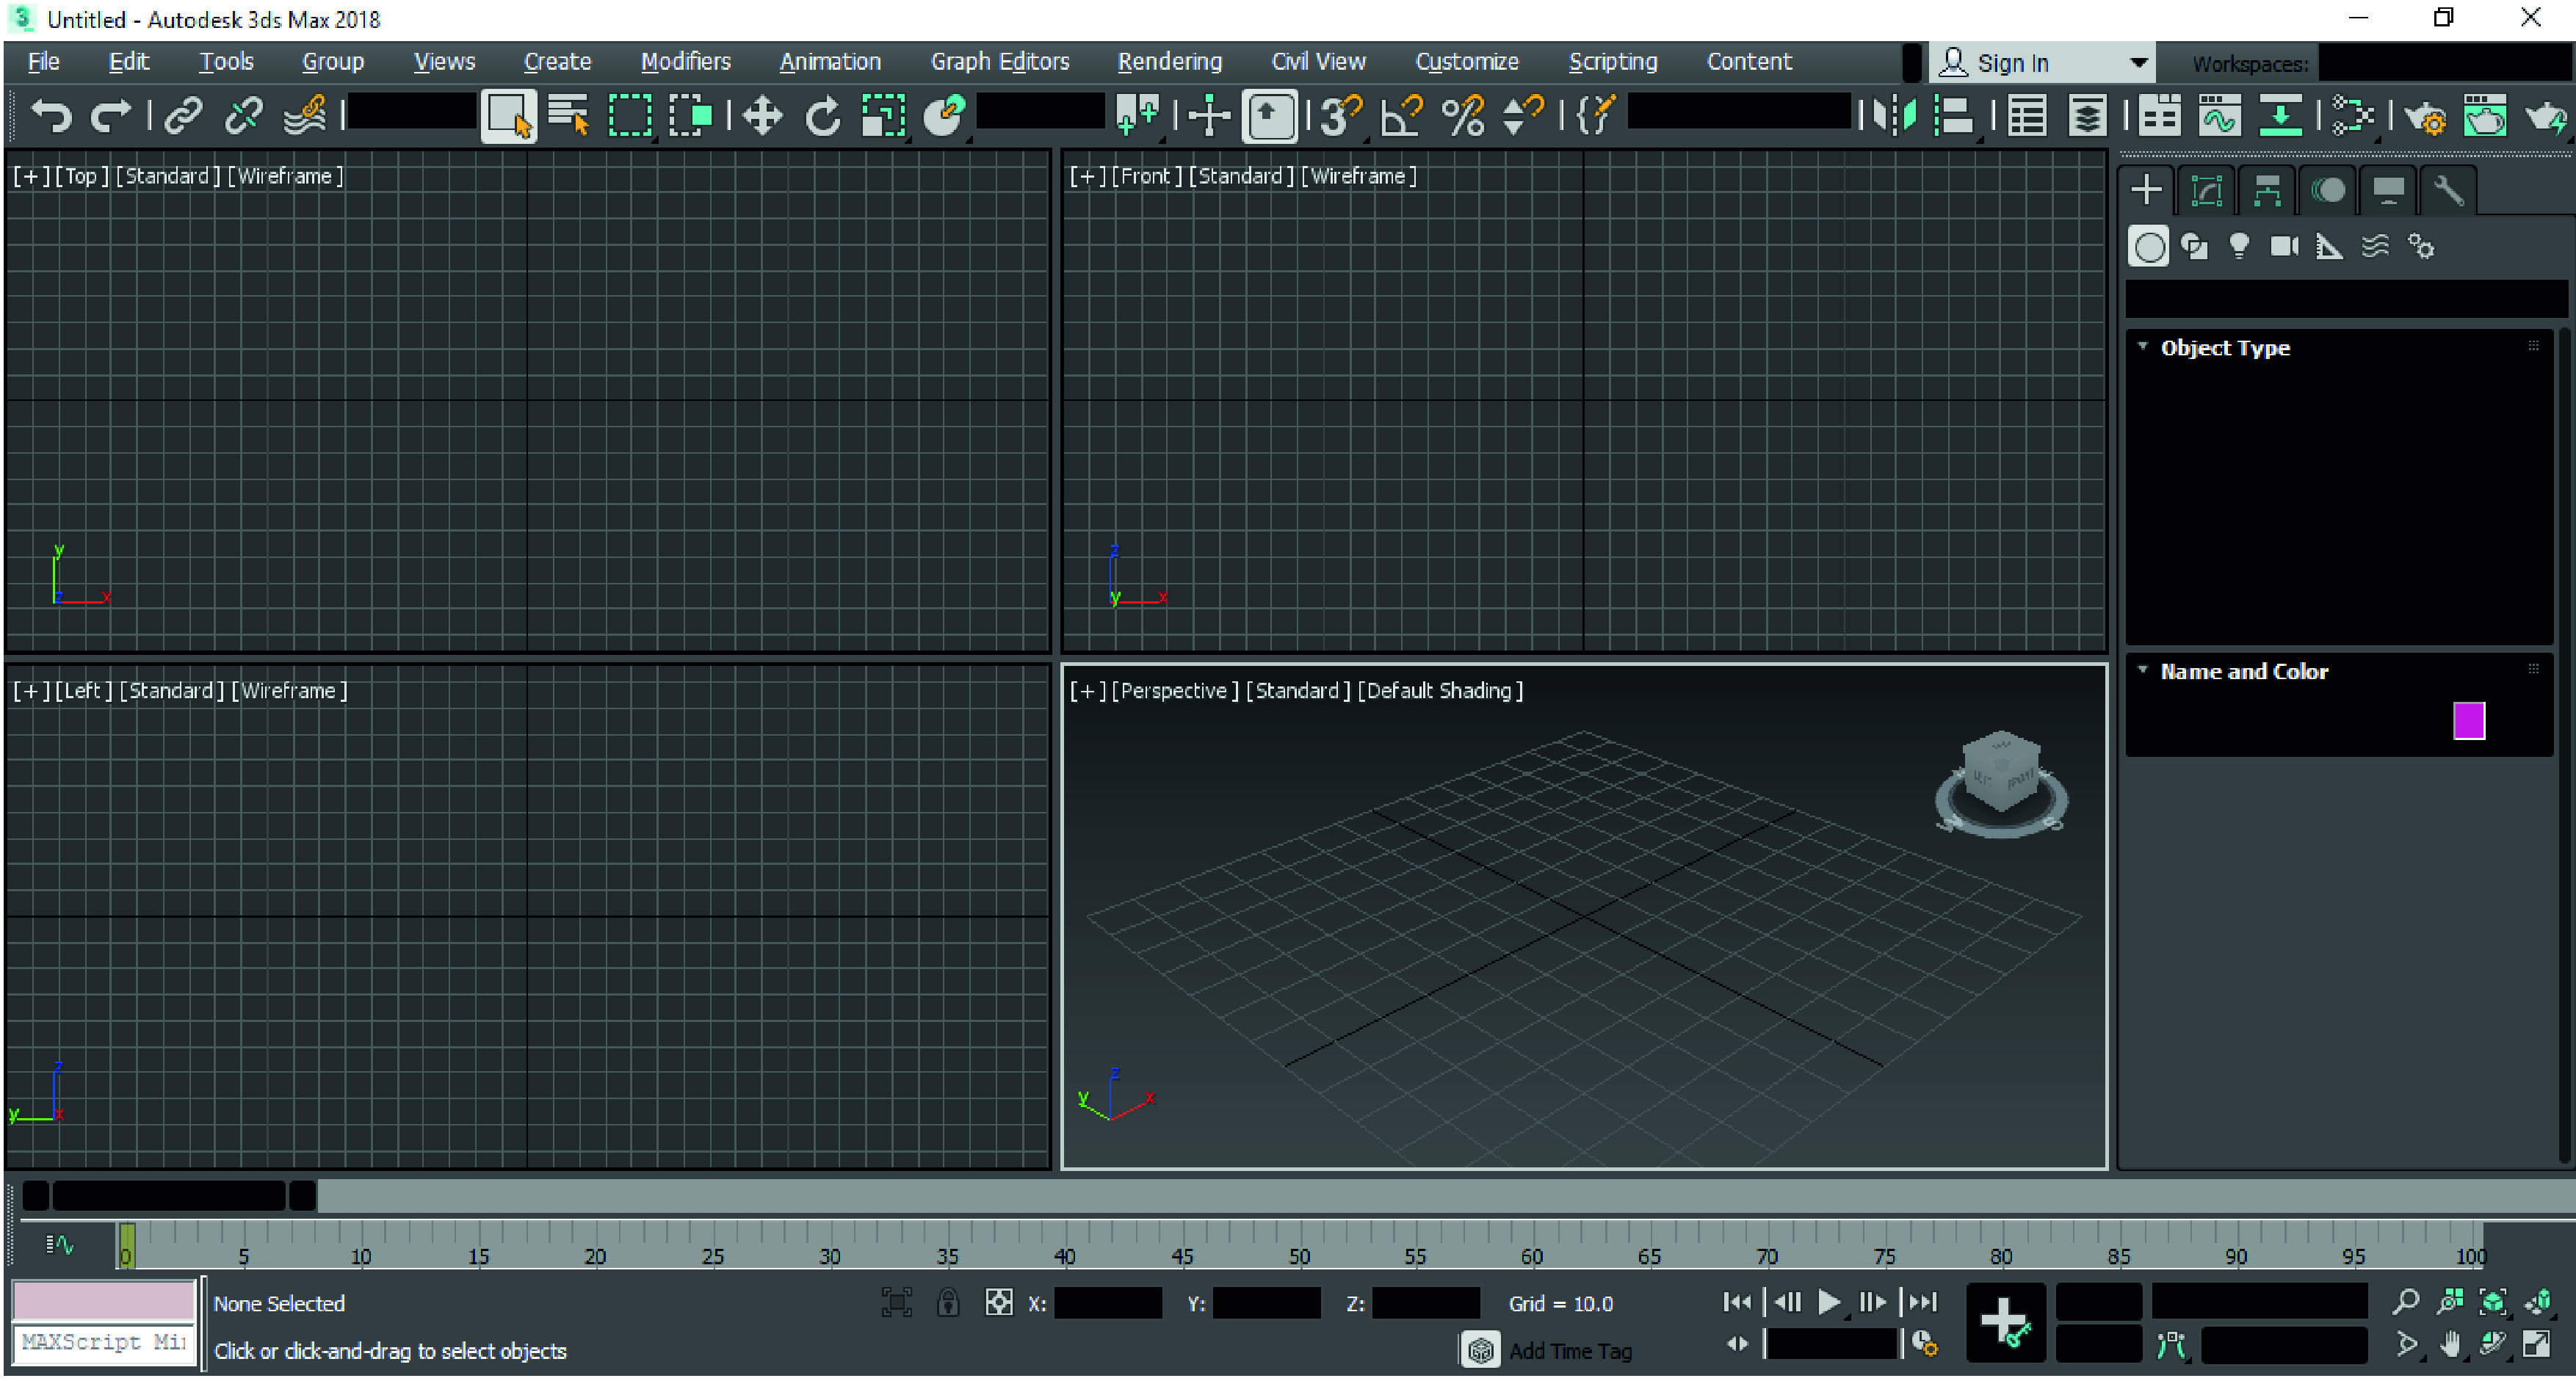This screenshot has height=1381, width=2576.
Task: Select the Lights category icon
Action: coord(2239,247)
